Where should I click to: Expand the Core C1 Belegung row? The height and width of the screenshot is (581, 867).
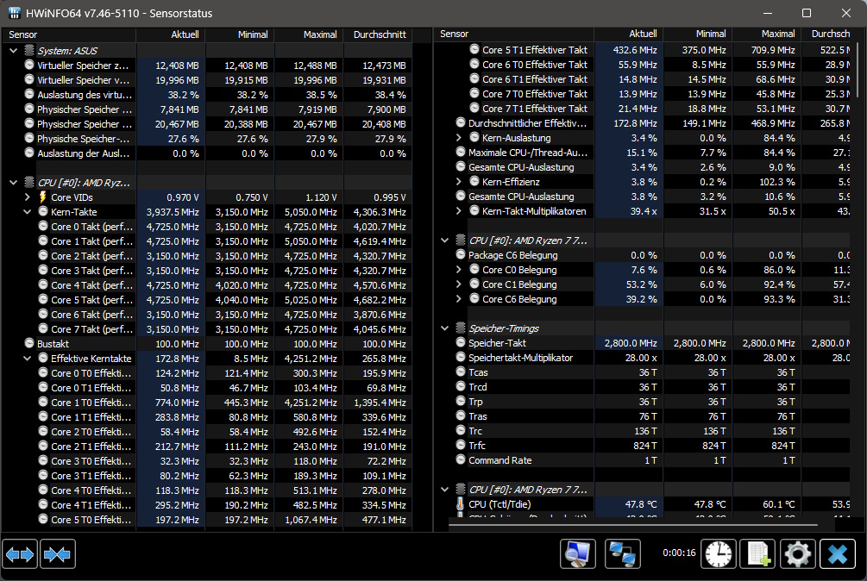tap(458, 284)
